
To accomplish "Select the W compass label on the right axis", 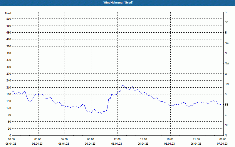I will tap(226, 74).
